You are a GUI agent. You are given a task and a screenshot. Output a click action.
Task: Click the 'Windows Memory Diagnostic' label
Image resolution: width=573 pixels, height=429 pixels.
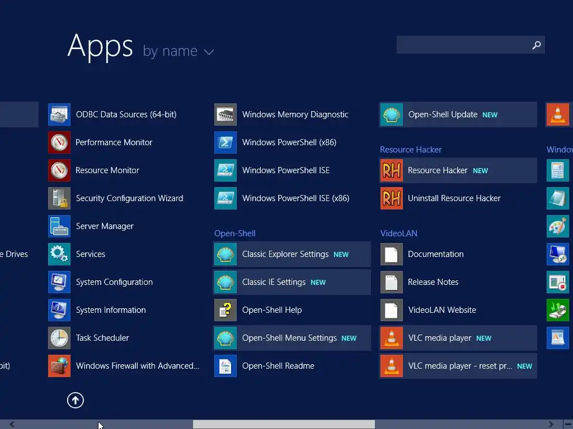click(x=295, y=115)
